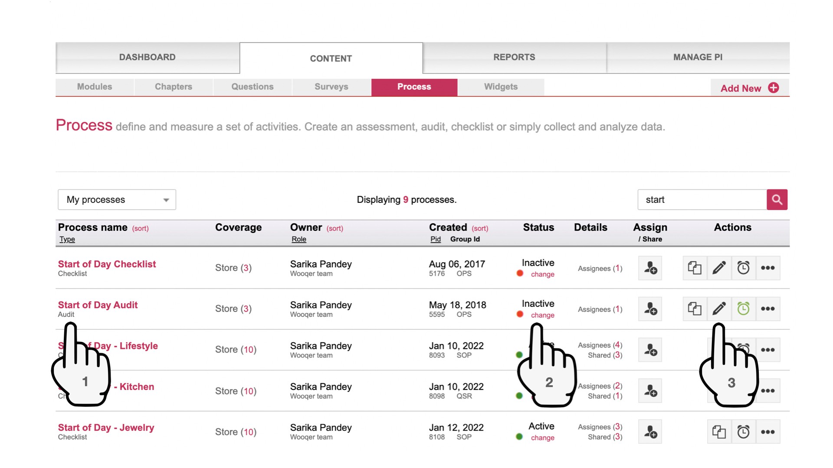Screen dimensions: 833x468
Task: Click the alarm clock icon on Start of Day Checklist
Action: pyautogui.click(x=744, y=268)
